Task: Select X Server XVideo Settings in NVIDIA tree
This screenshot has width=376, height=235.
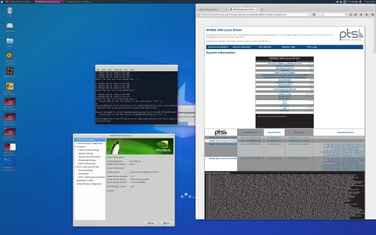Action: tap(89, 150)
